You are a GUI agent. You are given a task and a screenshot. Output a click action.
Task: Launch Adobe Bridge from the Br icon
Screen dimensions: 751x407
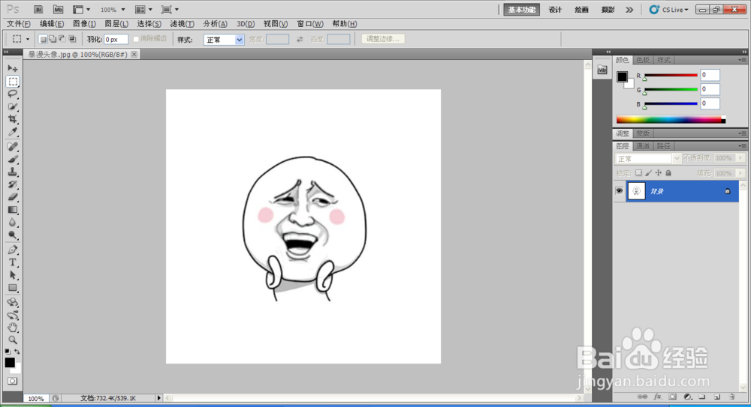(x=38, y=10)
